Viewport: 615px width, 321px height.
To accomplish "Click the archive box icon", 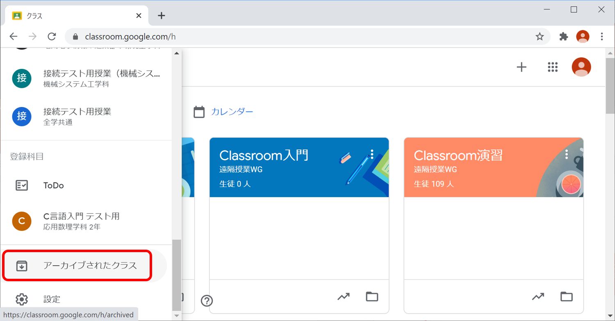I will tap(22, 266).
